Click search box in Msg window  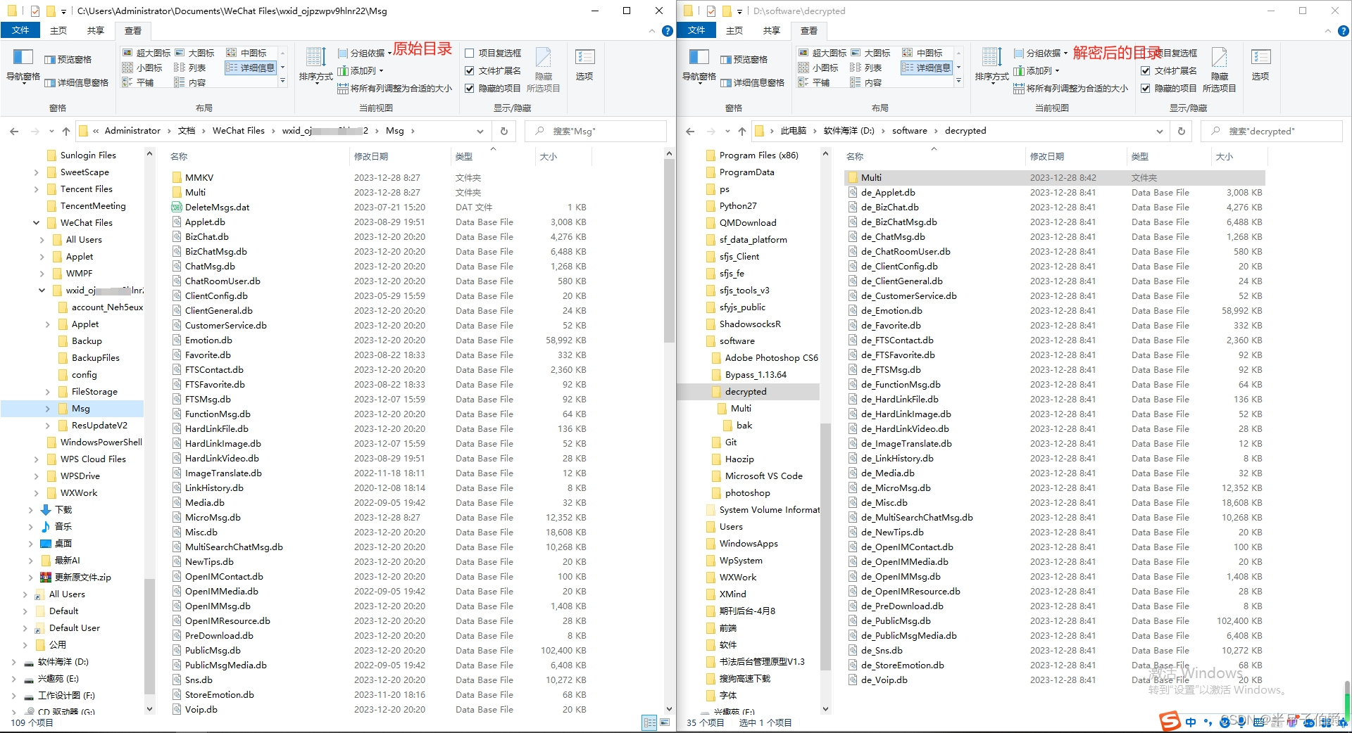(596, 131)
